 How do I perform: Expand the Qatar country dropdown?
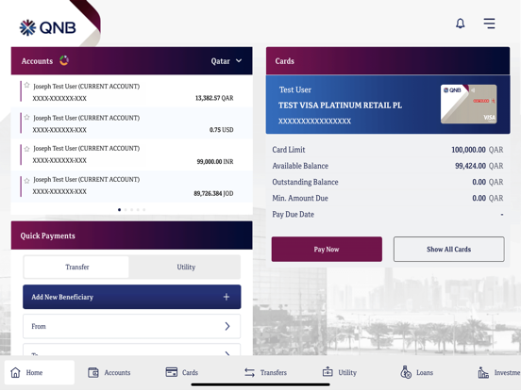[x=227, y=61]
